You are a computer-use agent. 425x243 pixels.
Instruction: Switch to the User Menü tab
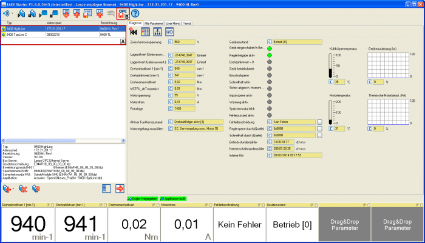tap(172, 24)
